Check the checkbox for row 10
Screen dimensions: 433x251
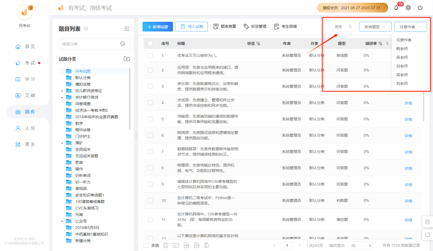pos(150,200)
